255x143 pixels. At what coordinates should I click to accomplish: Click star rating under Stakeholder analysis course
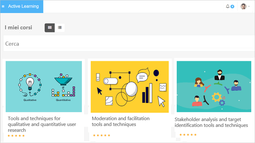click(x=188, y=134)
